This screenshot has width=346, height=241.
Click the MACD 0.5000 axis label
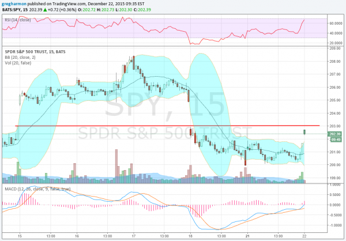click(x=336, y=195)
